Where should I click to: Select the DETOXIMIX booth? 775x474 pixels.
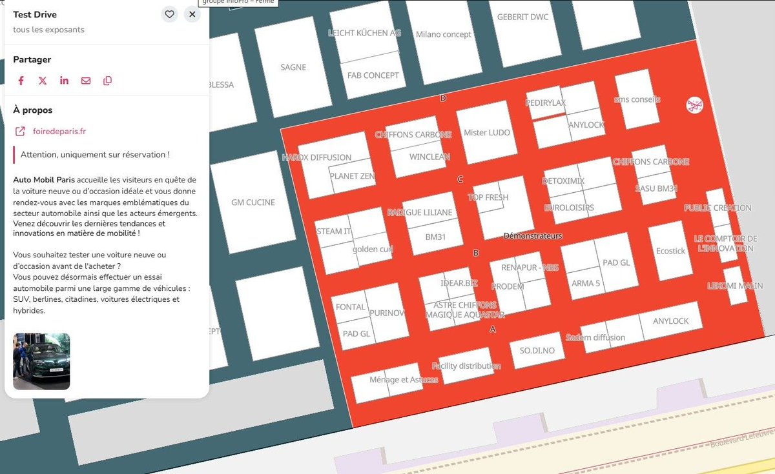click(x=564, y=181)
